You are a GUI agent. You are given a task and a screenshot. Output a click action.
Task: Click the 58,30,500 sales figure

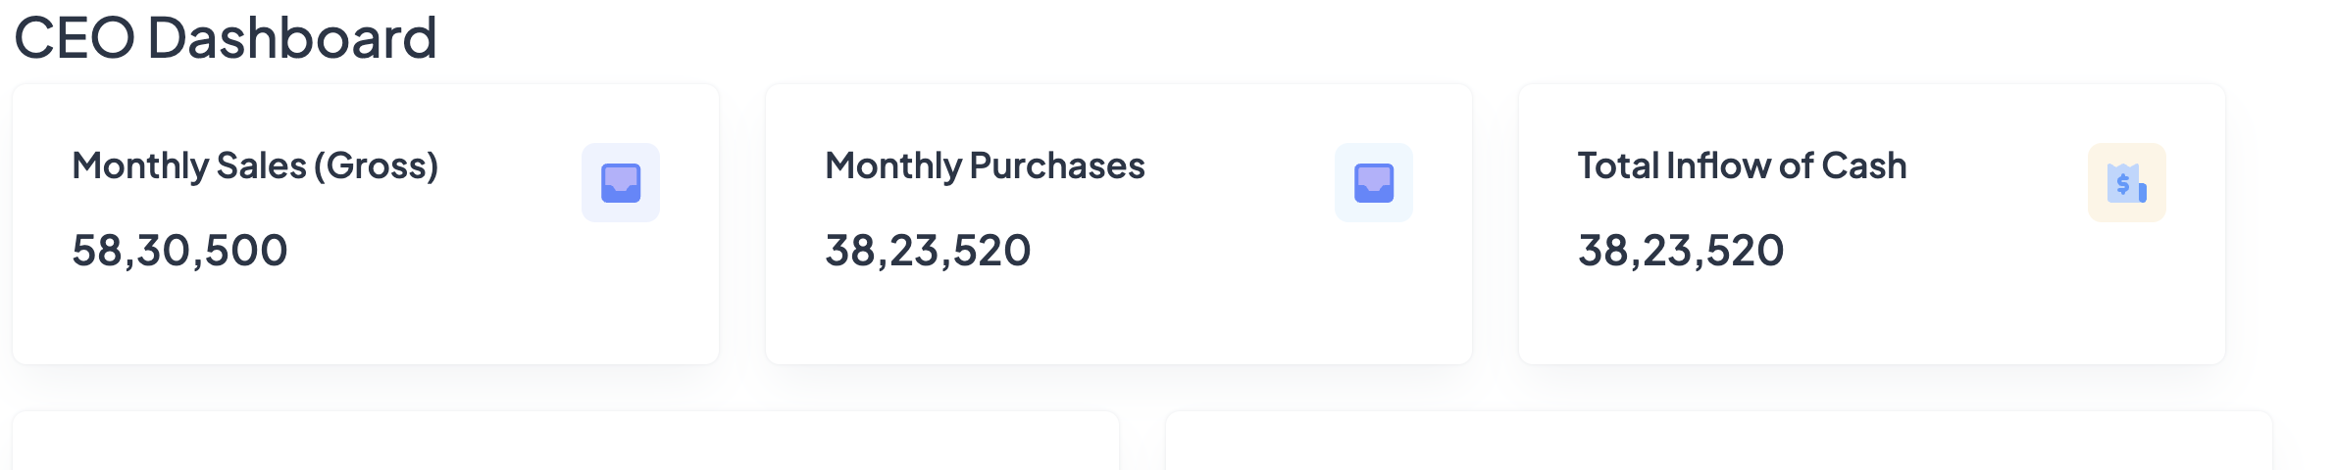[x=179, y=251]
